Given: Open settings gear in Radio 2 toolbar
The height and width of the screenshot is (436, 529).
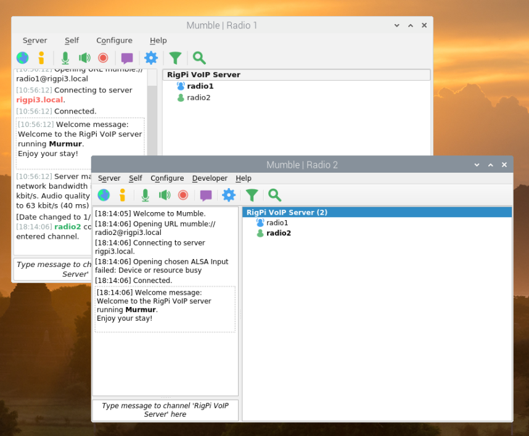Looking at the screenshot, I should point(229,195).
